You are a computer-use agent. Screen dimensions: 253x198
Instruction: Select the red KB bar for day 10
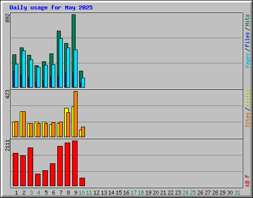tap(82, 182)
